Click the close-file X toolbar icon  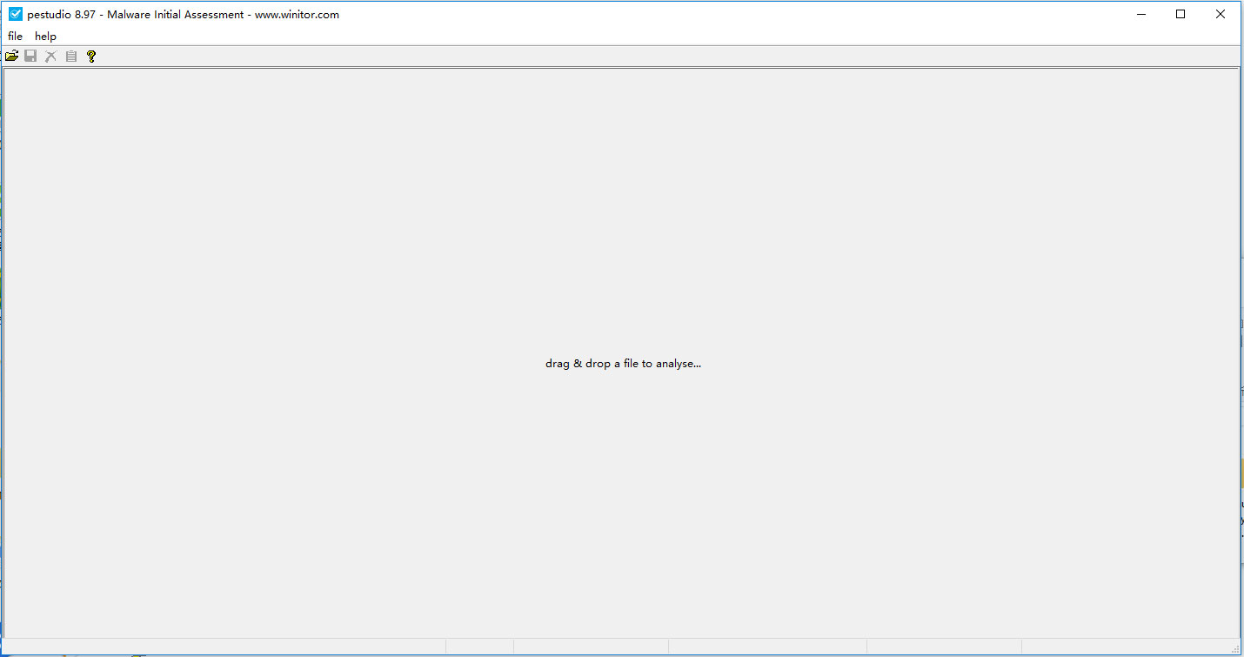50,56
